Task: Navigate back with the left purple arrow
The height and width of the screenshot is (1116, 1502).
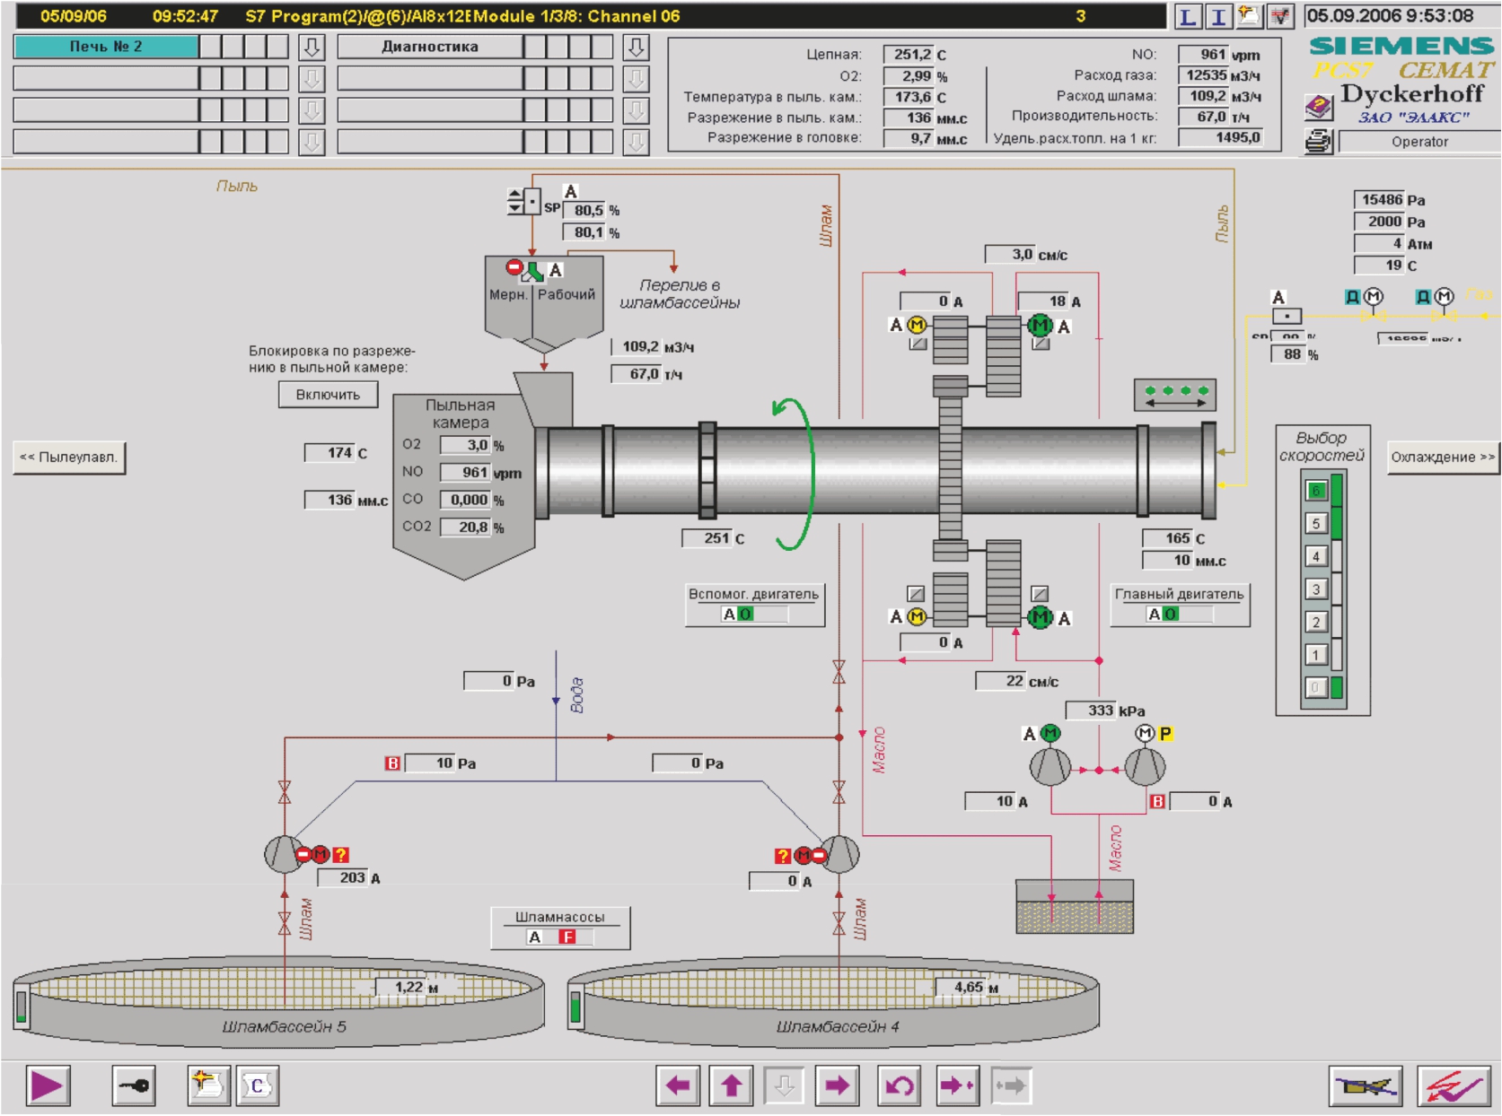Action: tap(680, 1084)
